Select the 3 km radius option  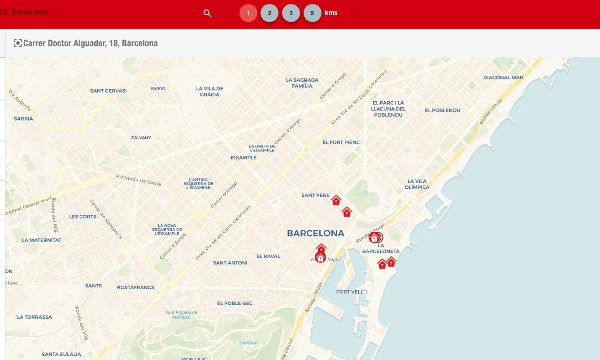291,13
